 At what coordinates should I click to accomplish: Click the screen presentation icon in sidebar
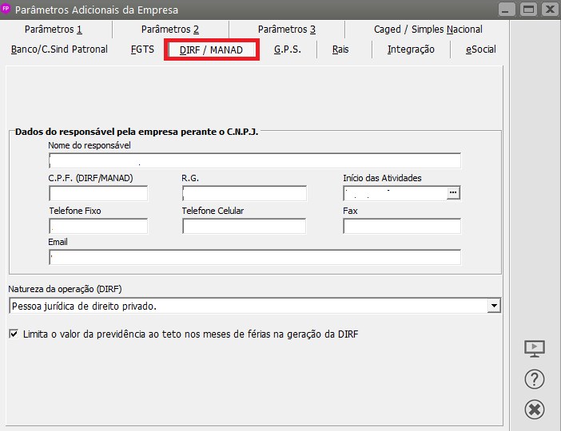534,349
